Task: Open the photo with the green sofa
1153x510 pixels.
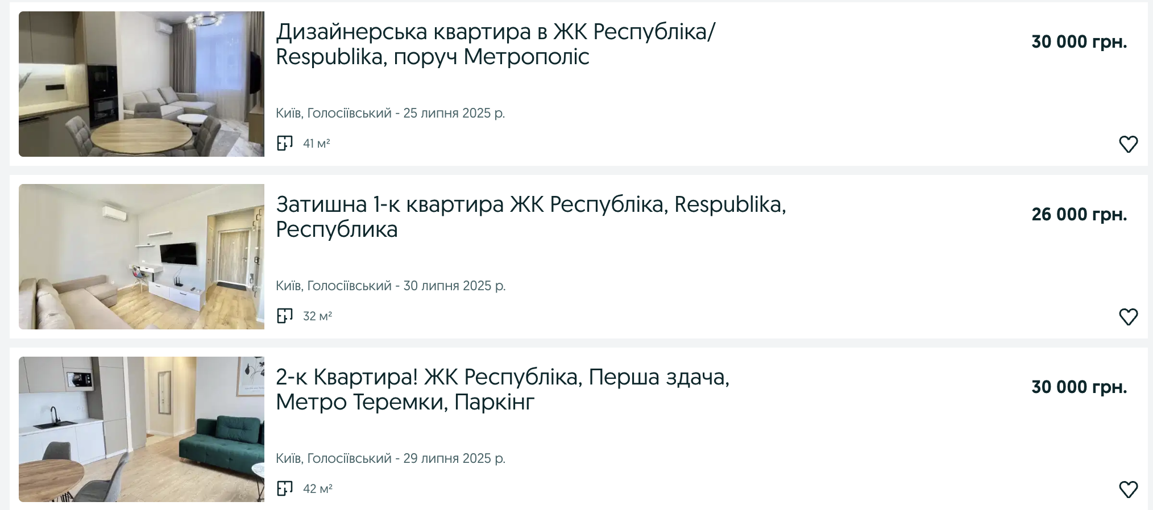Action: [x=142, y=429]
